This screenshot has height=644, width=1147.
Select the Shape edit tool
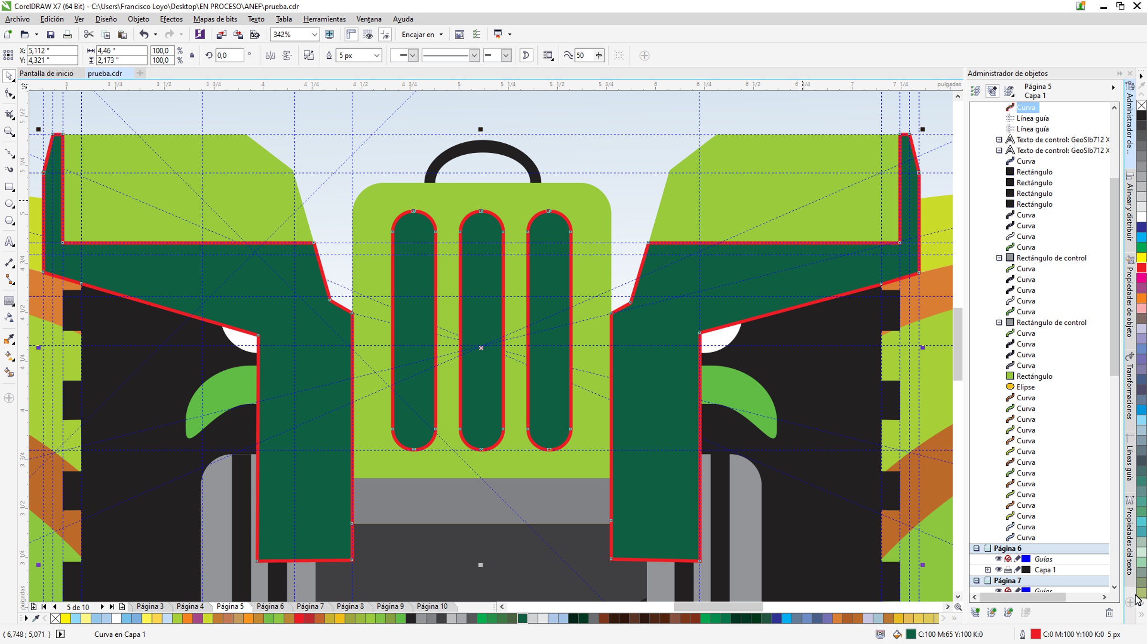click(x=9, y=94)
